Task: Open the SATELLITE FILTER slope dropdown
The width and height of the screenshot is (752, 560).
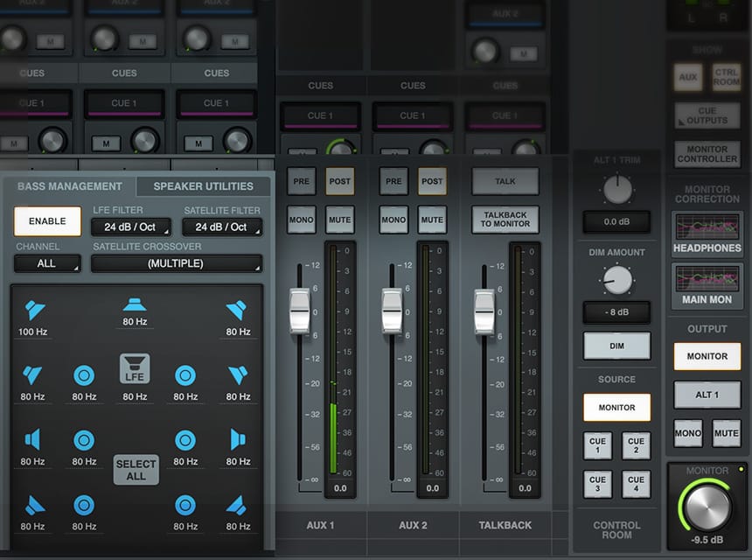Action: coord(222,227)
